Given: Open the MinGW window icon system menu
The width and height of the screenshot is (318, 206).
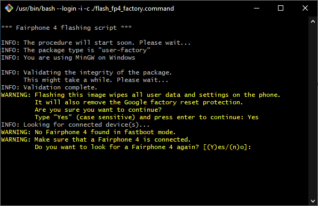Looking at the screenshot, I should click(9, 9).
